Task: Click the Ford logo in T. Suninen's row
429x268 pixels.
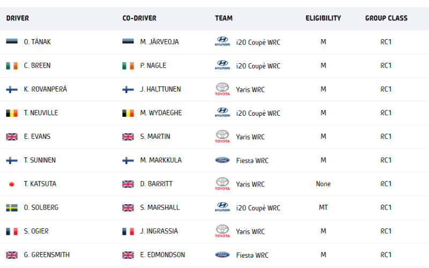Action: pyautogui.click(x=222, y=160)
